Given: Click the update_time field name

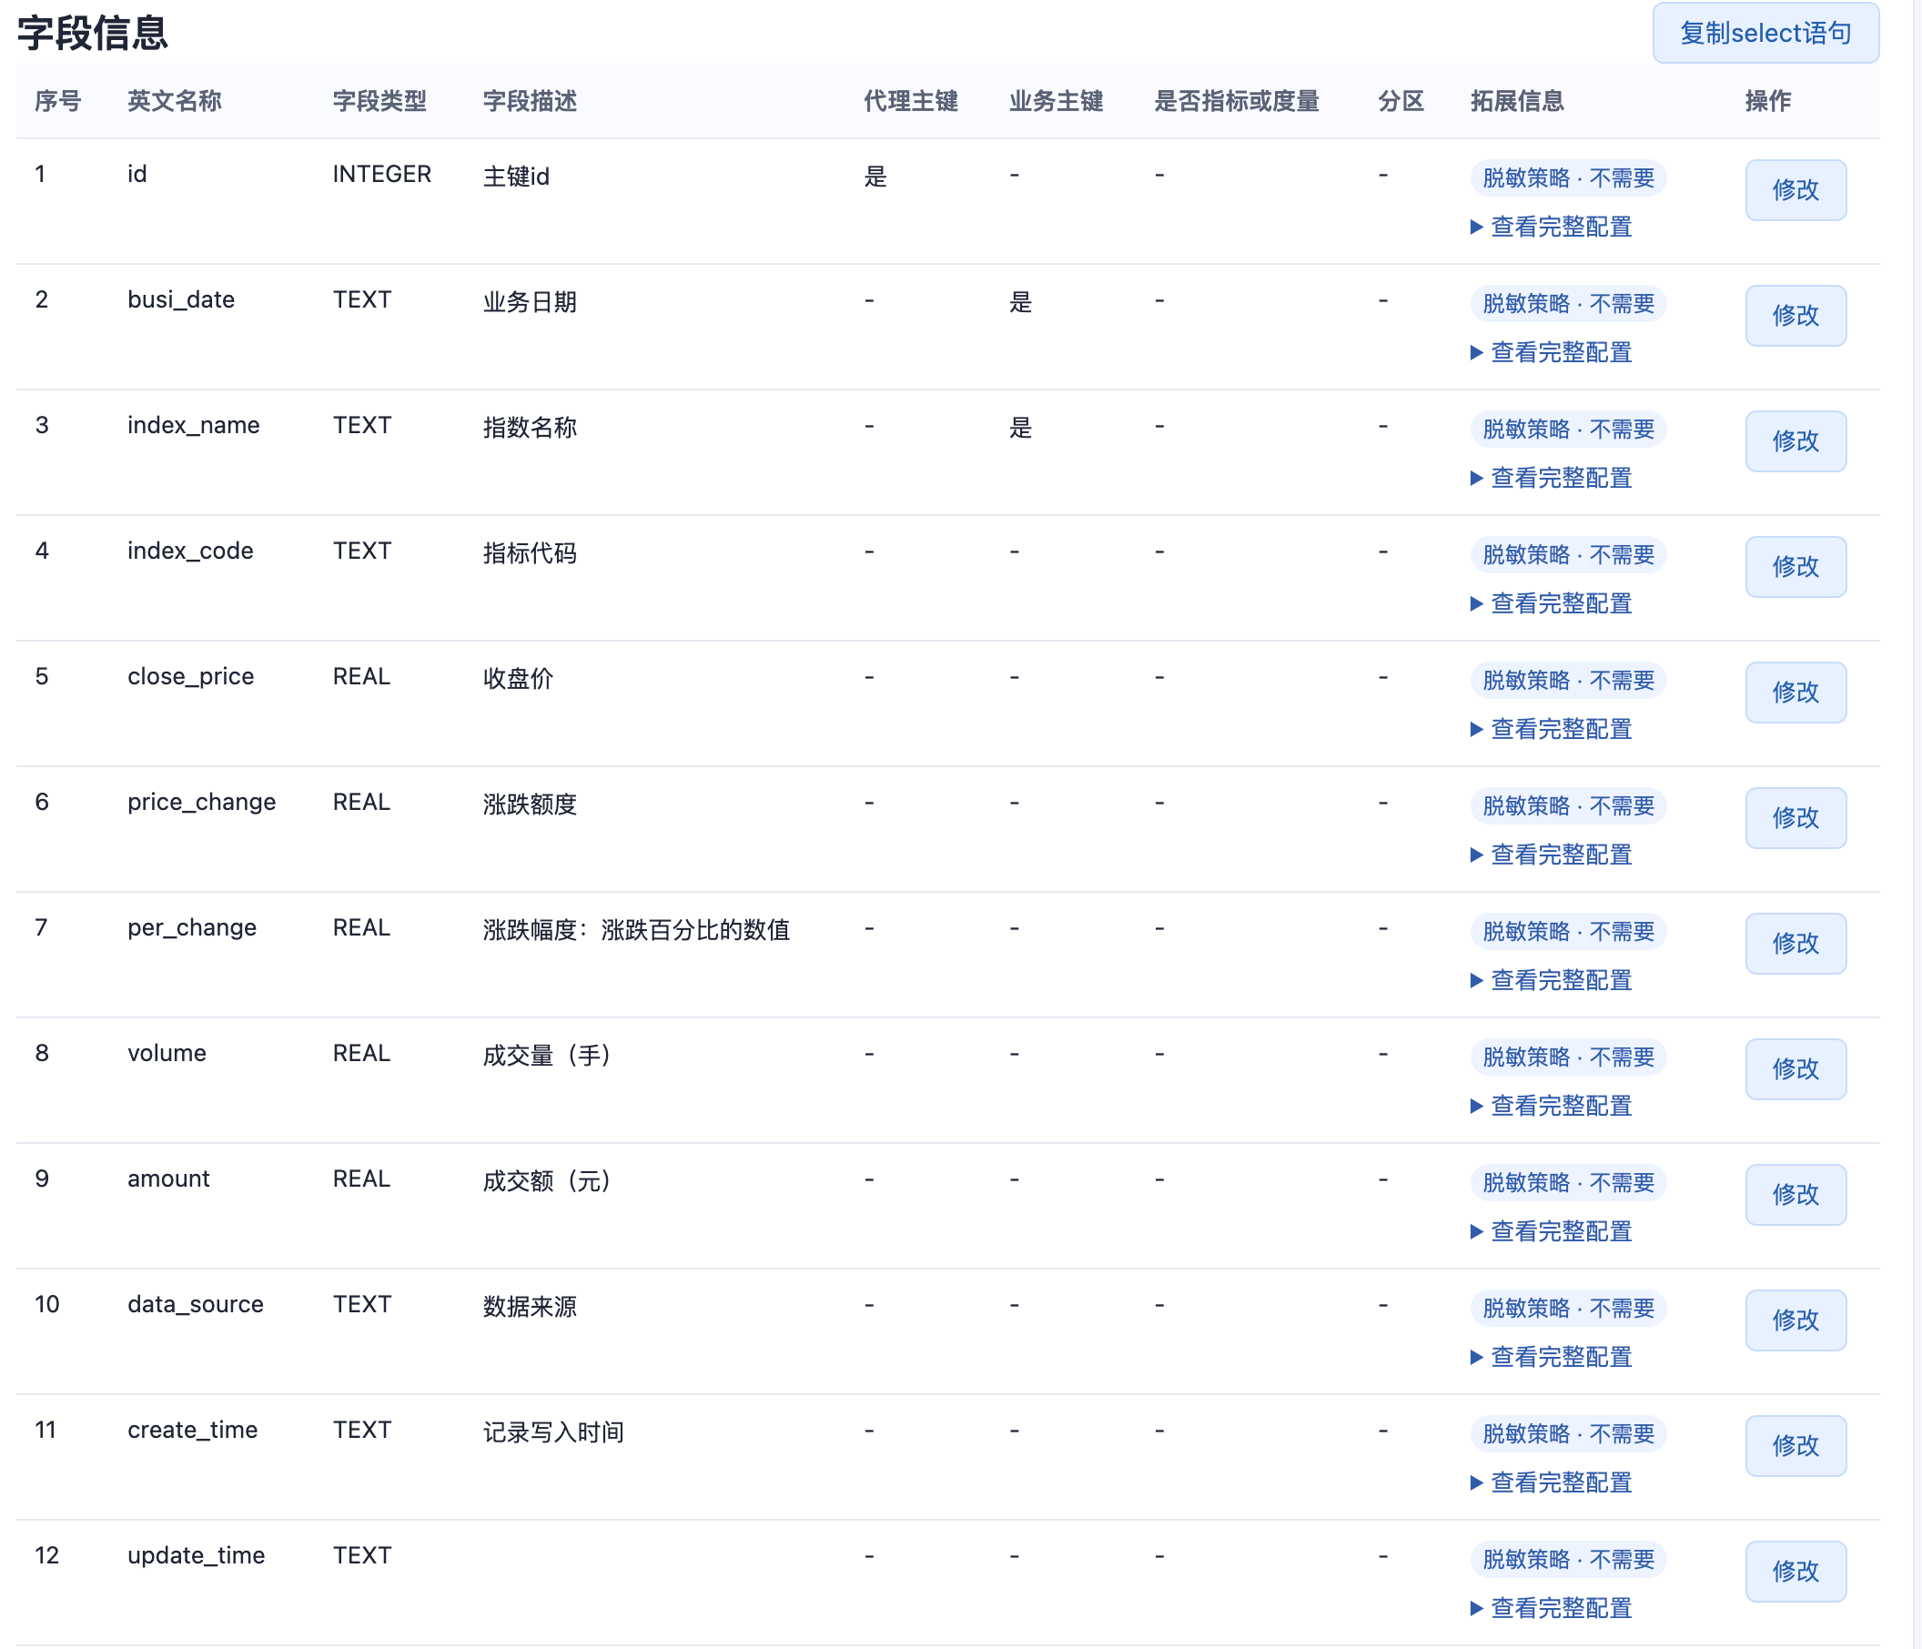Looking at the screenshot, I should 197,1555.
